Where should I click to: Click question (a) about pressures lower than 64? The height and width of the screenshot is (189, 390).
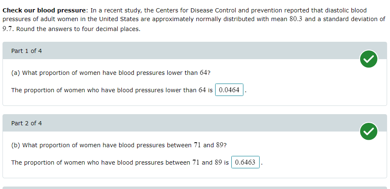[x=111, y=73]
